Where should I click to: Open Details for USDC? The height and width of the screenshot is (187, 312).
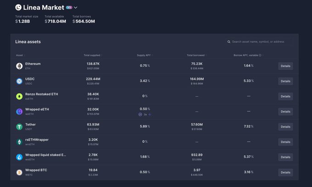[285, 81]
